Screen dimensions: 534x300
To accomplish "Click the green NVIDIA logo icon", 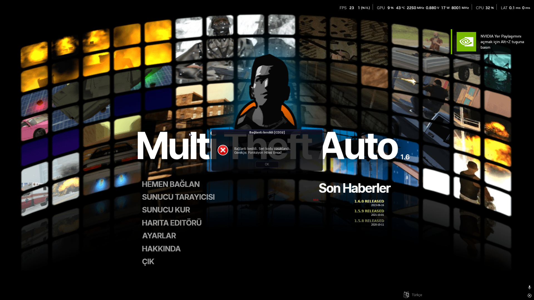I will tap(466, 42).
